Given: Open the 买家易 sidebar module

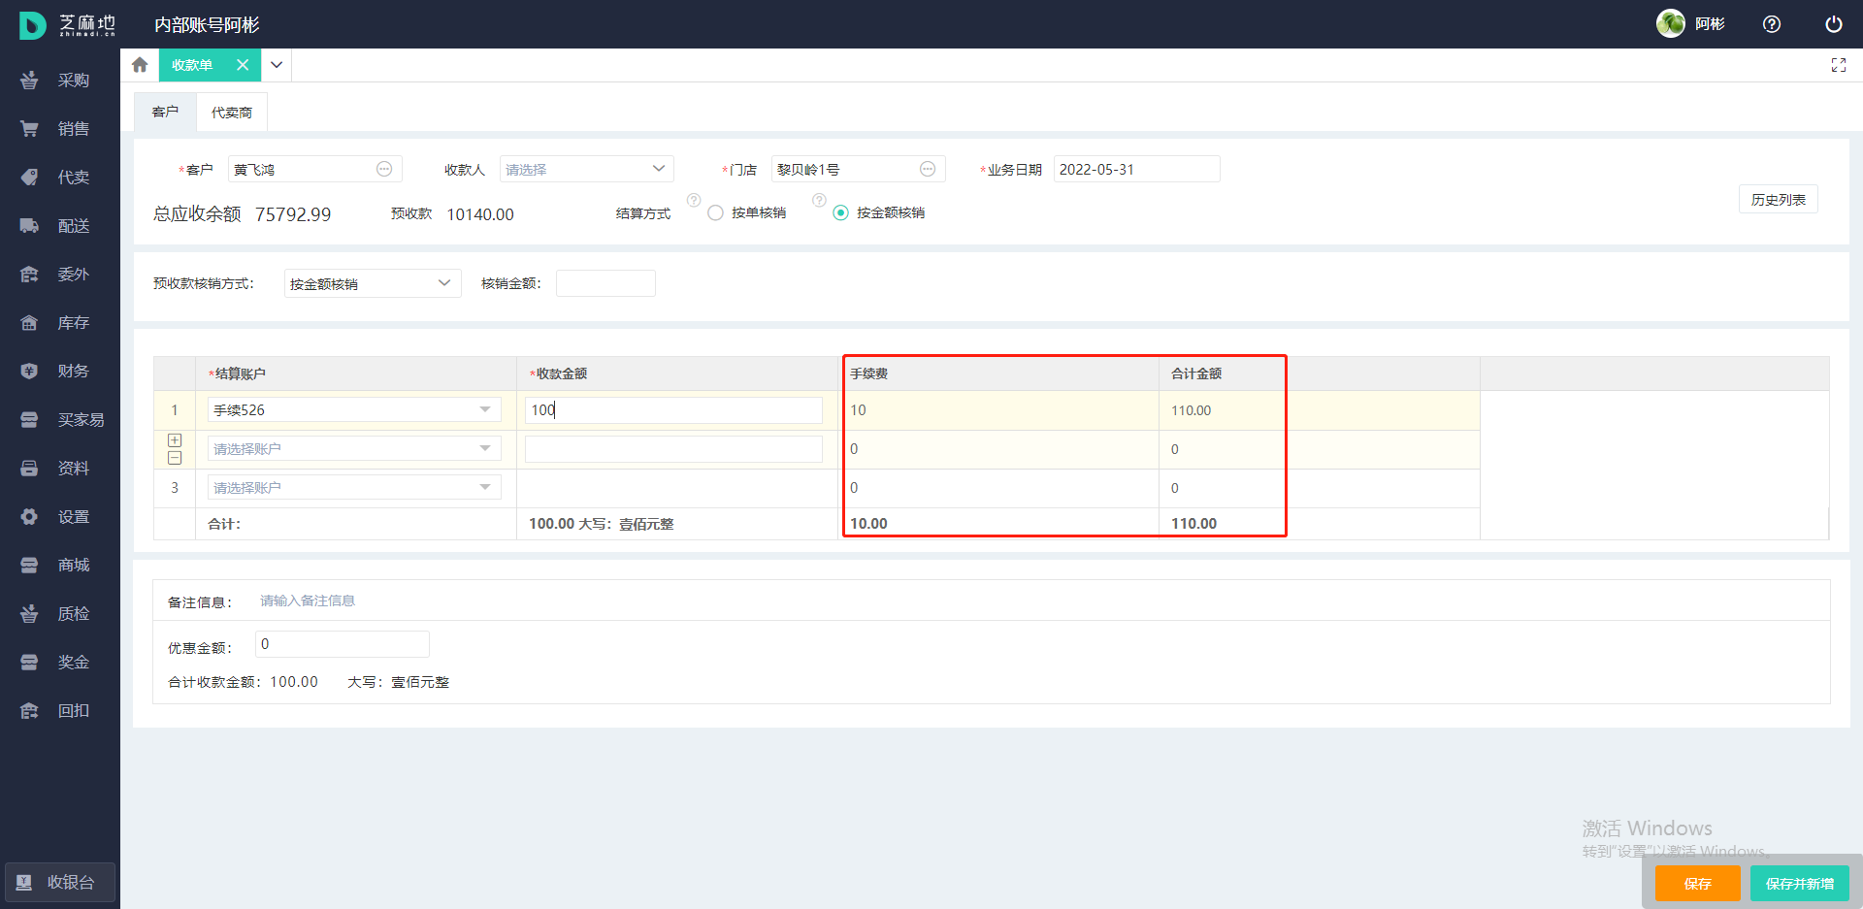Looking at the screenshot, I should tap(59, 420).
